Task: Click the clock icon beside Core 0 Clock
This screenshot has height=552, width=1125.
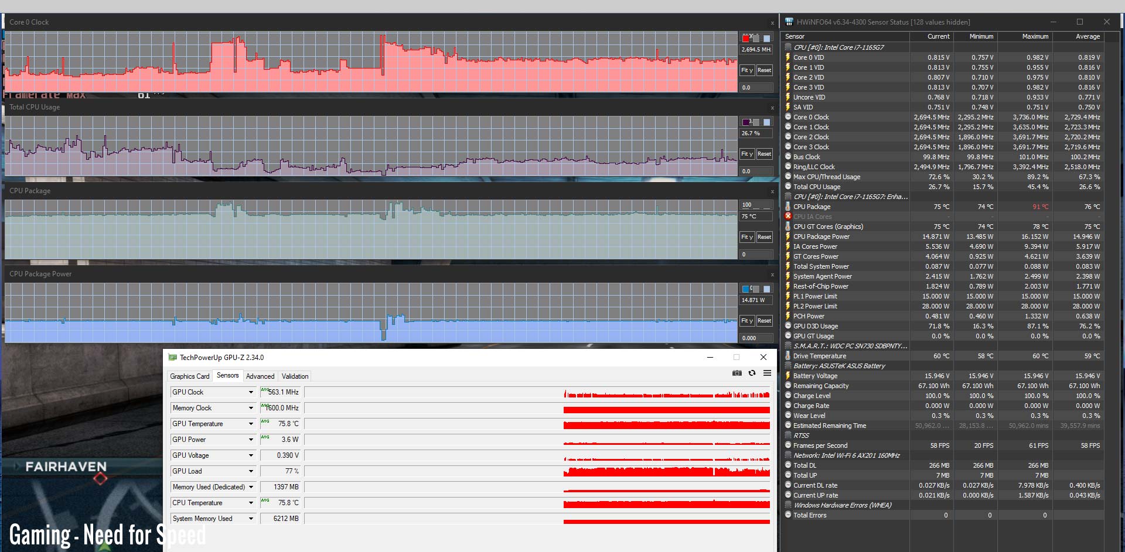Action: [788, 116]
